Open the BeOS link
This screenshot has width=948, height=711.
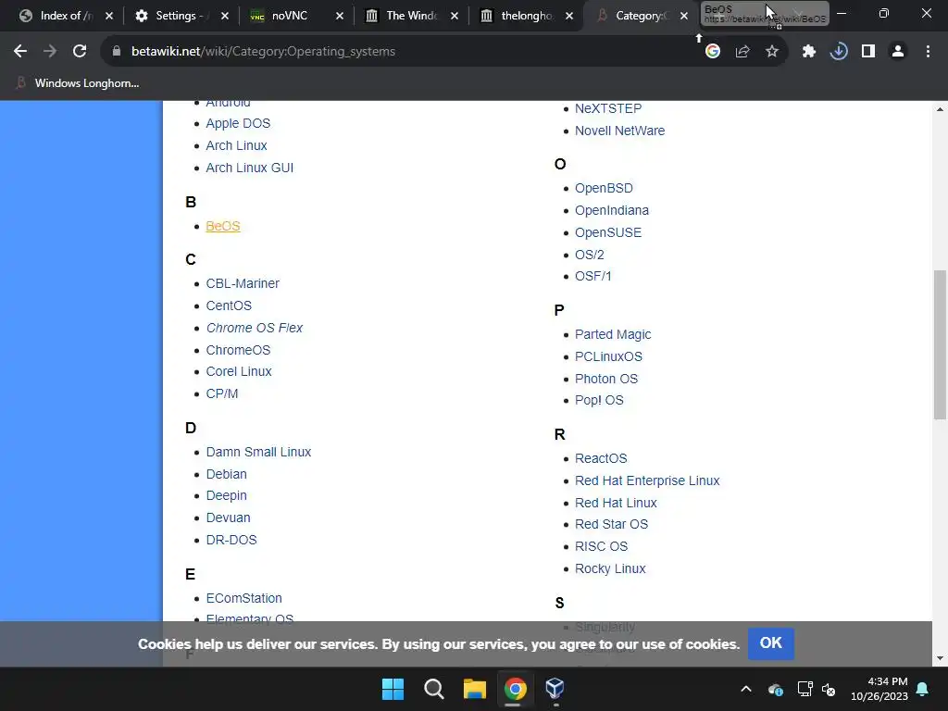point(223,226)
